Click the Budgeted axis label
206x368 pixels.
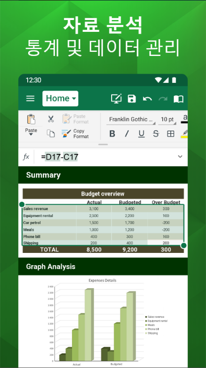click(x=116, y=364)
